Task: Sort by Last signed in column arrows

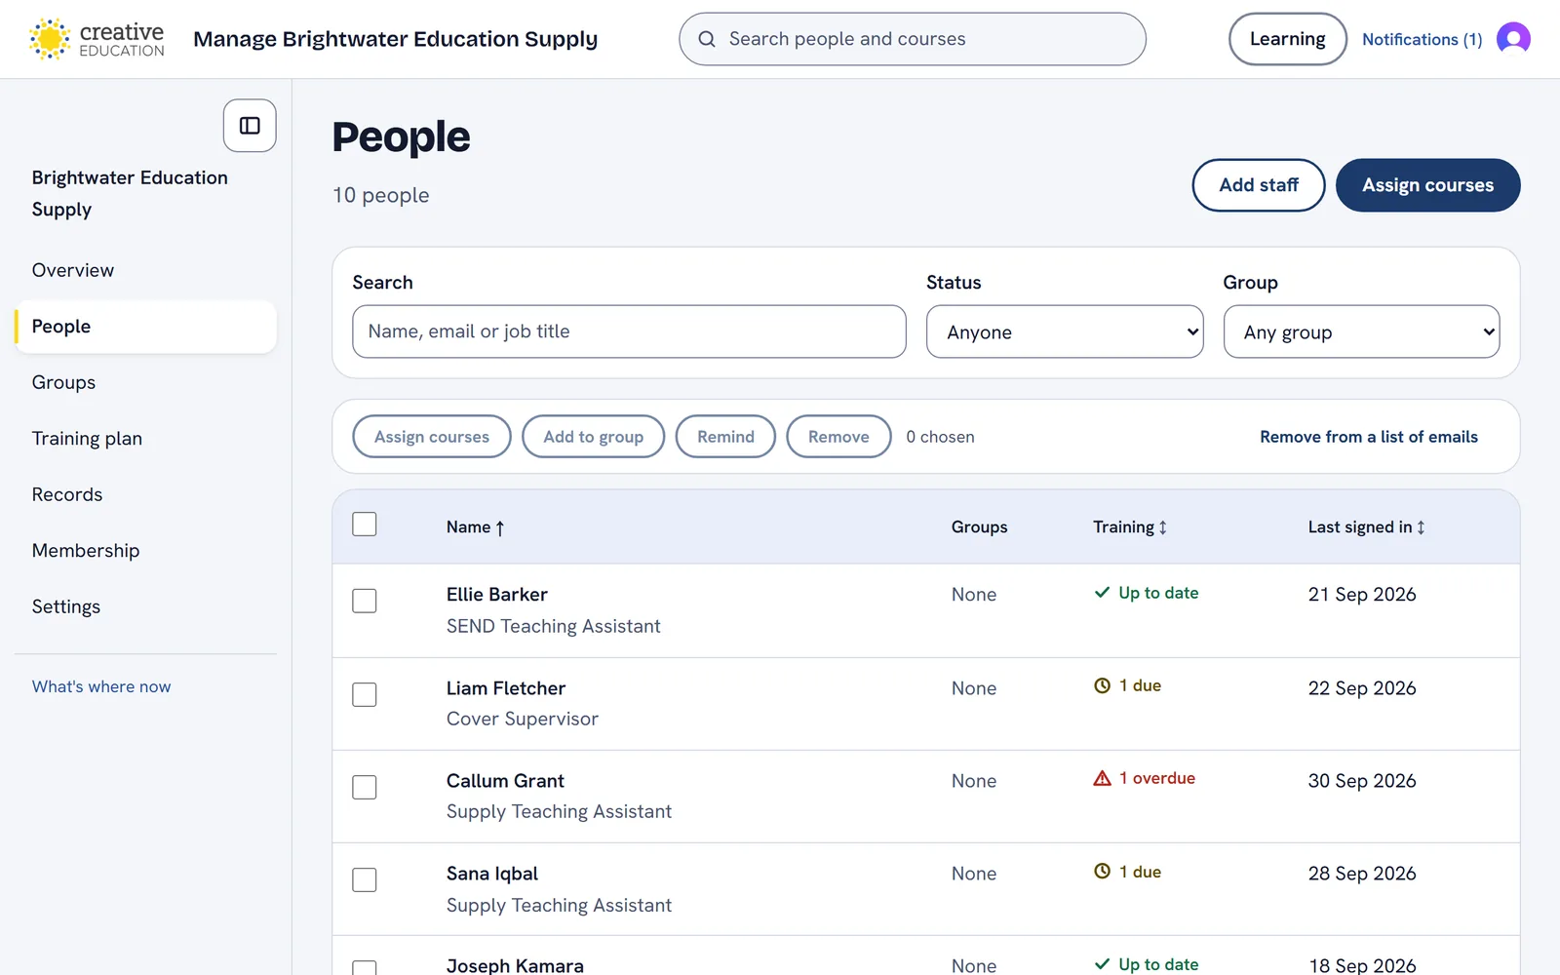Action: [1421, 527]
